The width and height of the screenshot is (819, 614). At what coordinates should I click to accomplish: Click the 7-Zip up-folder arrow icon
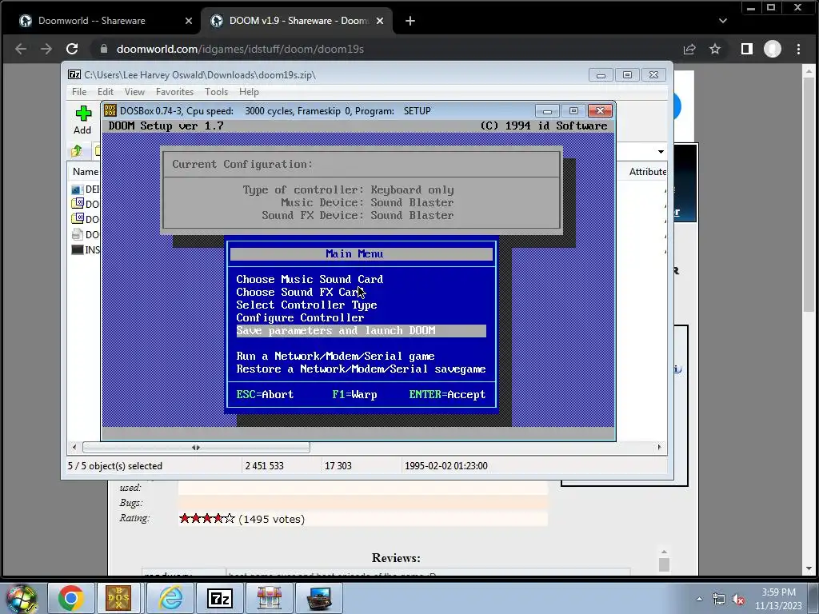(77, 151)
